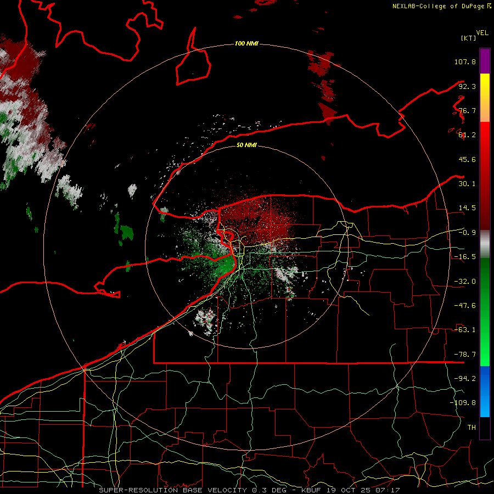Click the -47.6 velocity scale value

[x=465, y=306]
